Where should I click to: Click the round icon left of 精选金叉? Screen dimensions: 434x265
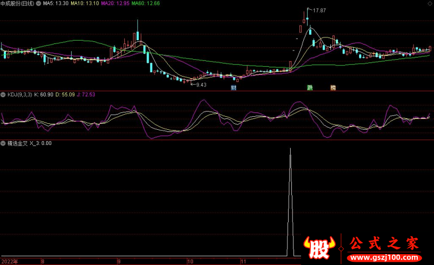click(3, 144)
